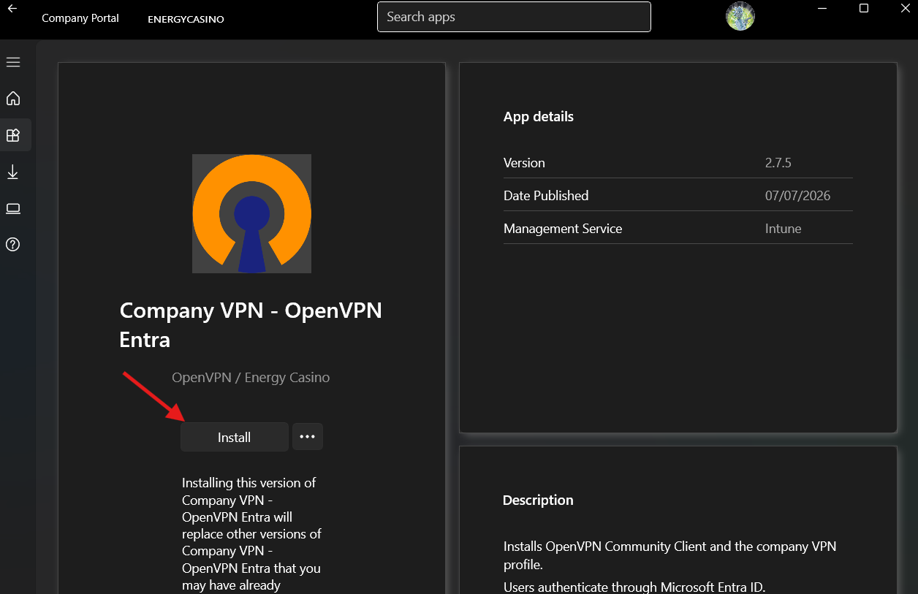Viewport: 918px width, 594px height.
Task: Click date published value 07/07/2026
Action: (x=798, y=196)
